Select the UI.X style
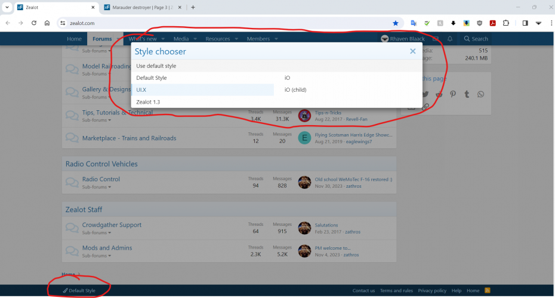The image size is (555, 298). tap(203, 90)
